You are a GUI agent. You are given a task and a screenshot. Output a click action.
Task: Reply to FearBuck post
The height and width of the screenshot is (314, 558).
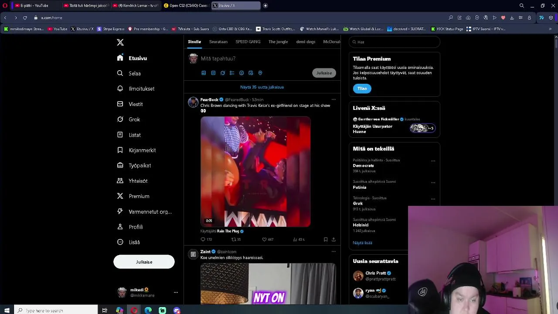click(203, 239)
